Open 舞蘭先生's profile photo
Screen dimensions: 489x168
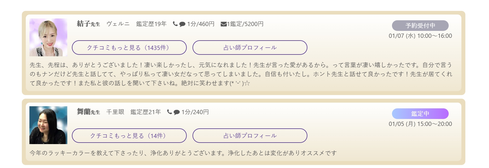[48, 125]
